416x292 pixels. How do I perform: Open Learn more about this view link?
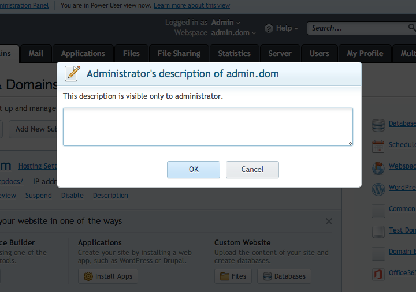[192, 5]
